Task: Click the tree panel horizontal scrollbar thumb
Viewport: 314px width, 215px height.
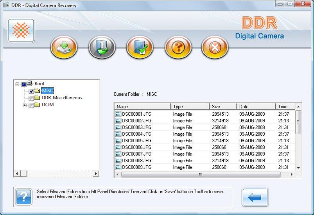Action: pos(23,174)
